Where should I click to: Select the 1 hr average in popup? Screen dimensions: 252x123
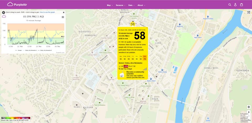133,58
